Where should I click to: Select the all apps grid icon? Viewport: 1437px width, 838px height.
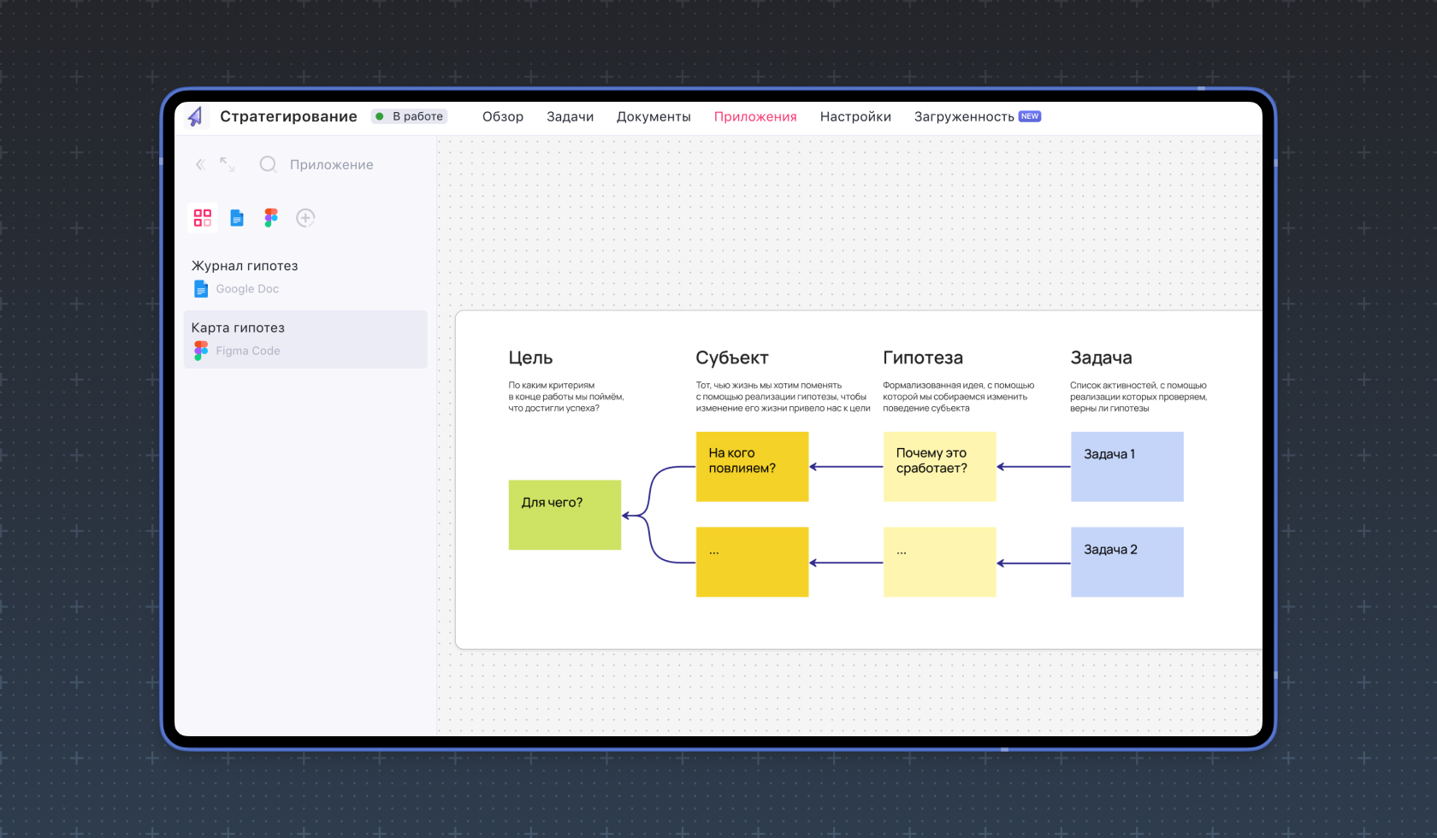pyautogui.click(x=203, y=218)
